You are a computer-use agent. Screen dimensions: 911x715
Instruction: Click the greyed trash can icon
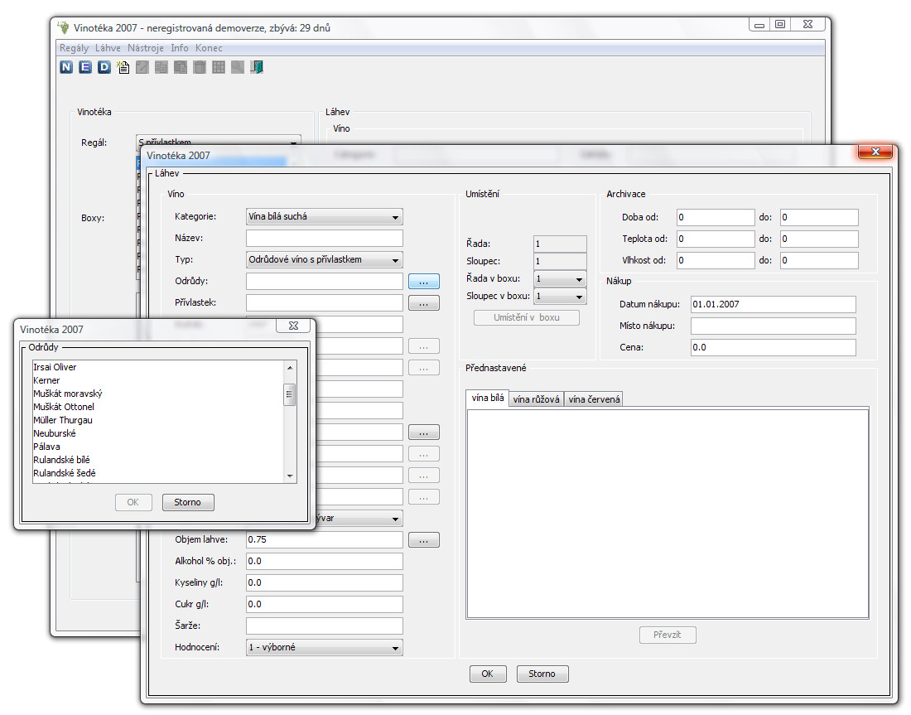click(x=200, y=67)
